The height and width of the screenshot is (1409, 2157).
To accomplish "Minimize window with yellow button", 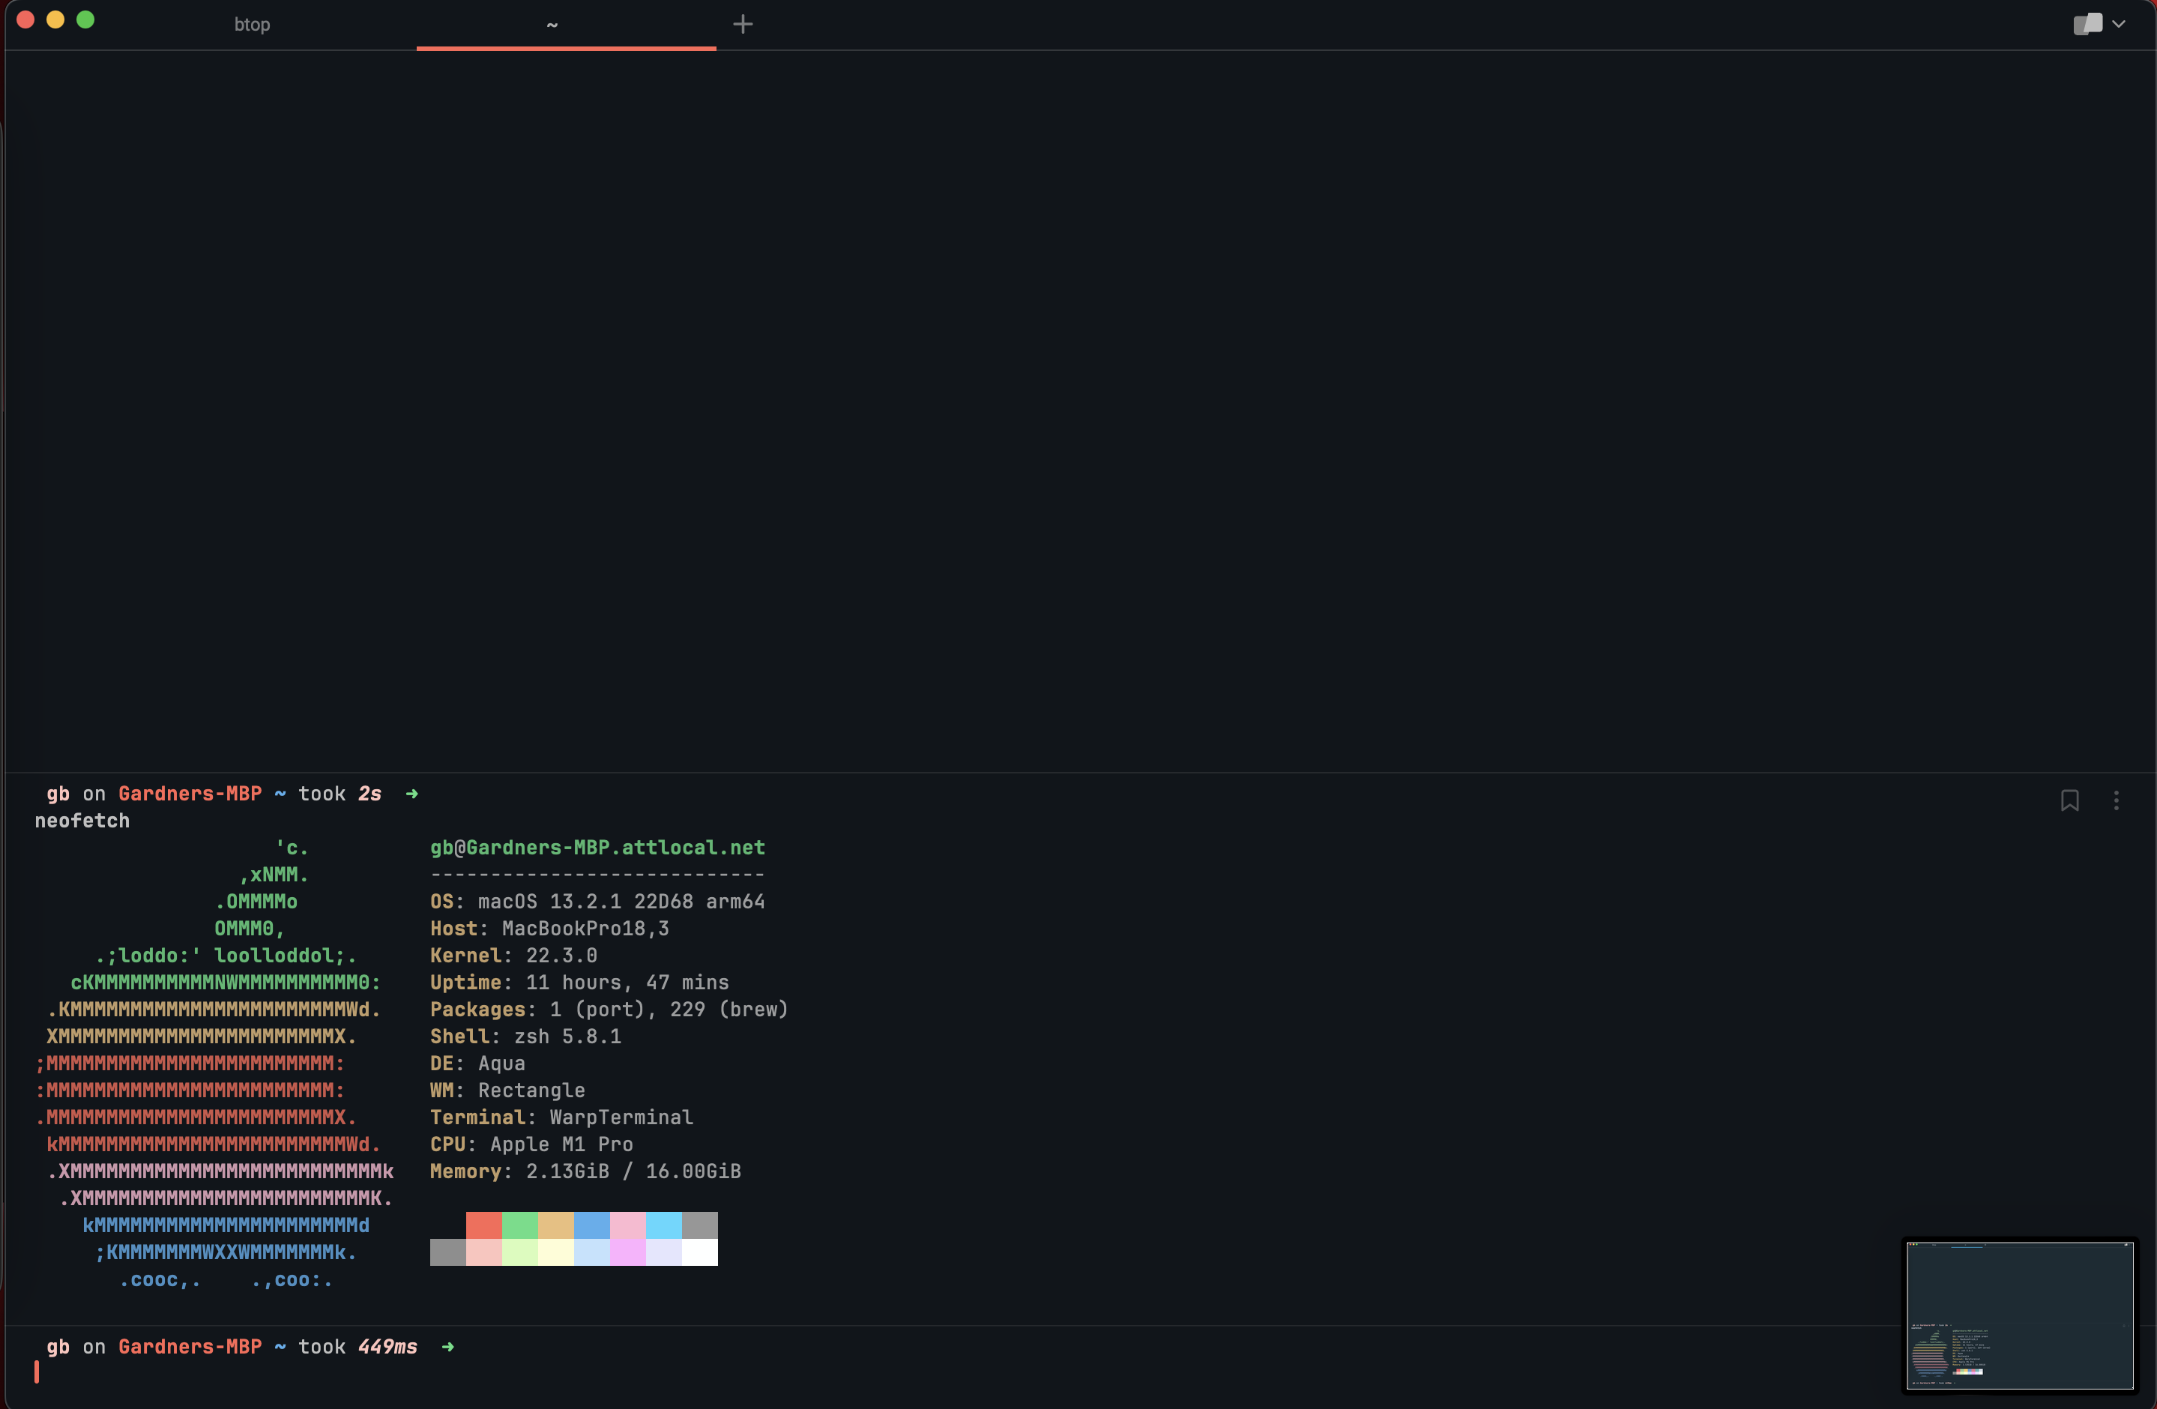I will pos(55,20).
